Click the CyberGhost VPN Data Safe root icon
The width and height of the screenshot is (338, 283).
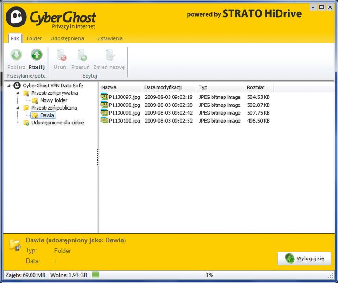coord(17,86)
